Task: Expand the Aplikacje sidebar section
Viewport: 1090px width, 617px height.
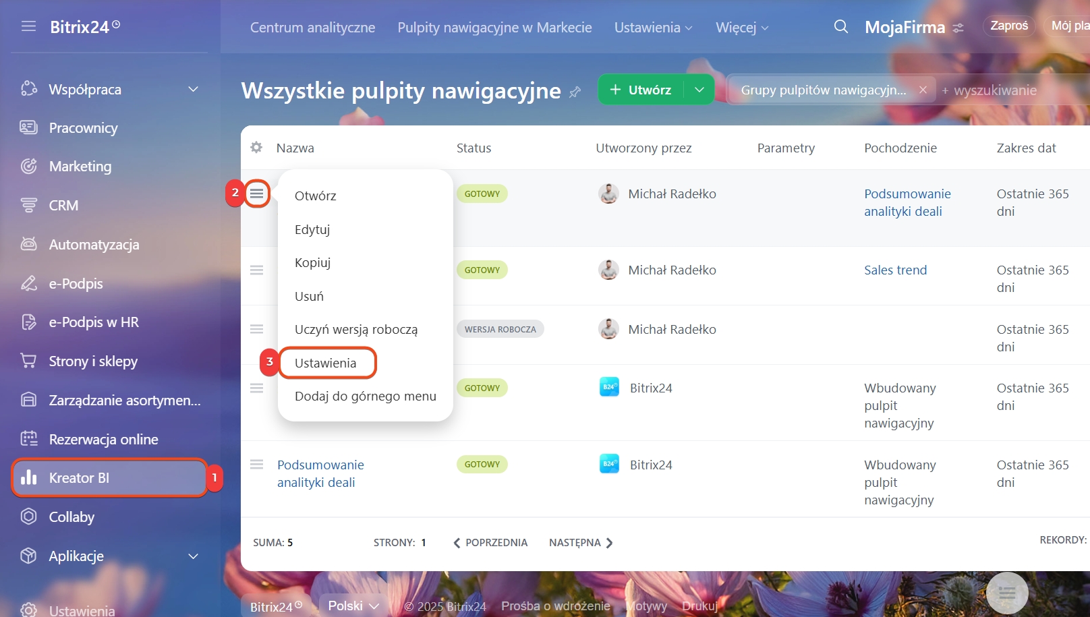Action: 193,556
